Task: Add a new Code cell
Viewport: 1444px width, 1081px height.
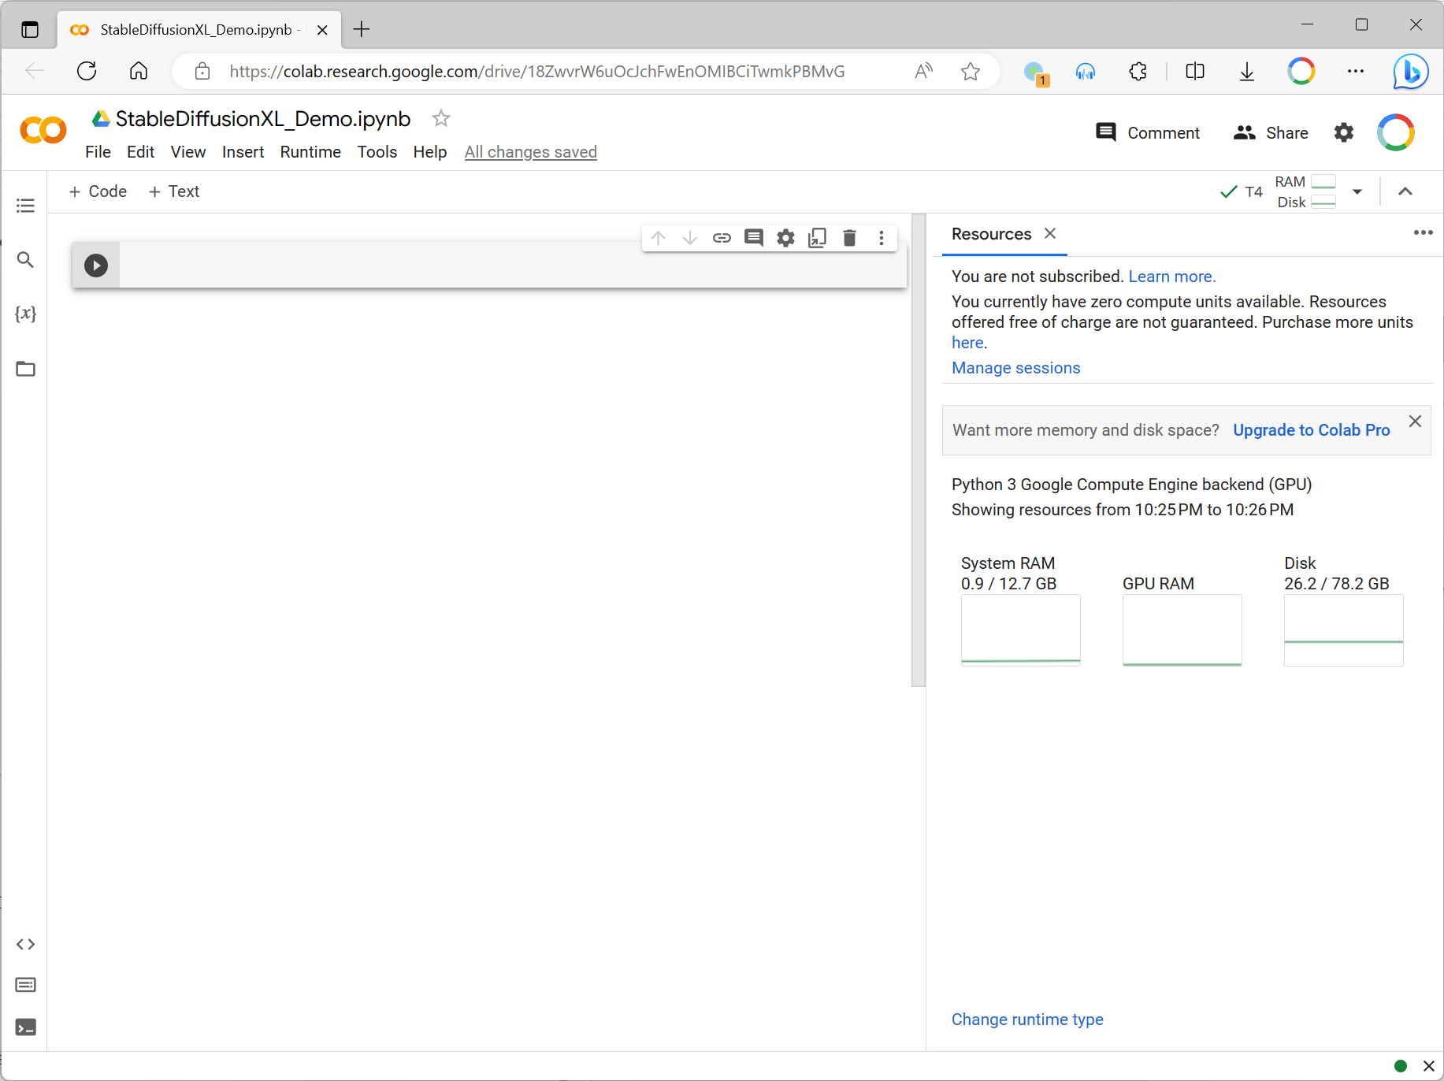Action: tap(98, 191)
